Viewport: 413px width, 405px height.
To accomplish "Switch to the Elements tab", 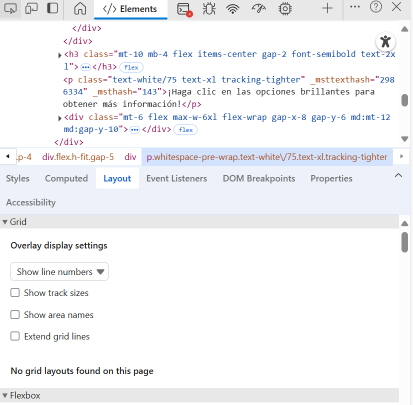I will (x=130, y=9).
